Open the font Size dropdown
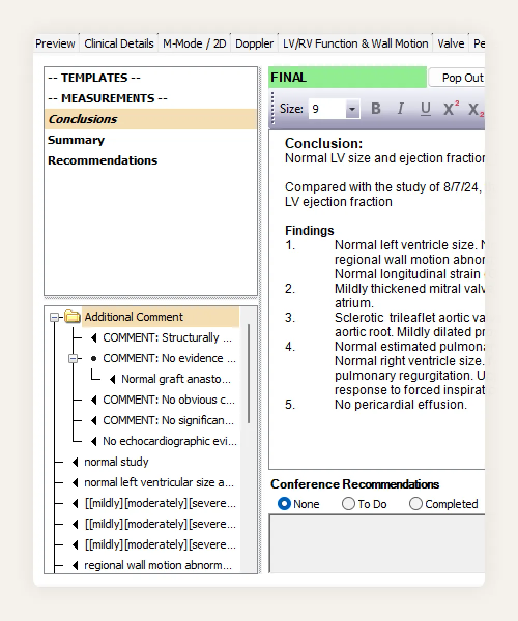This screenshot has height=621, width=518. click(353, 109)
